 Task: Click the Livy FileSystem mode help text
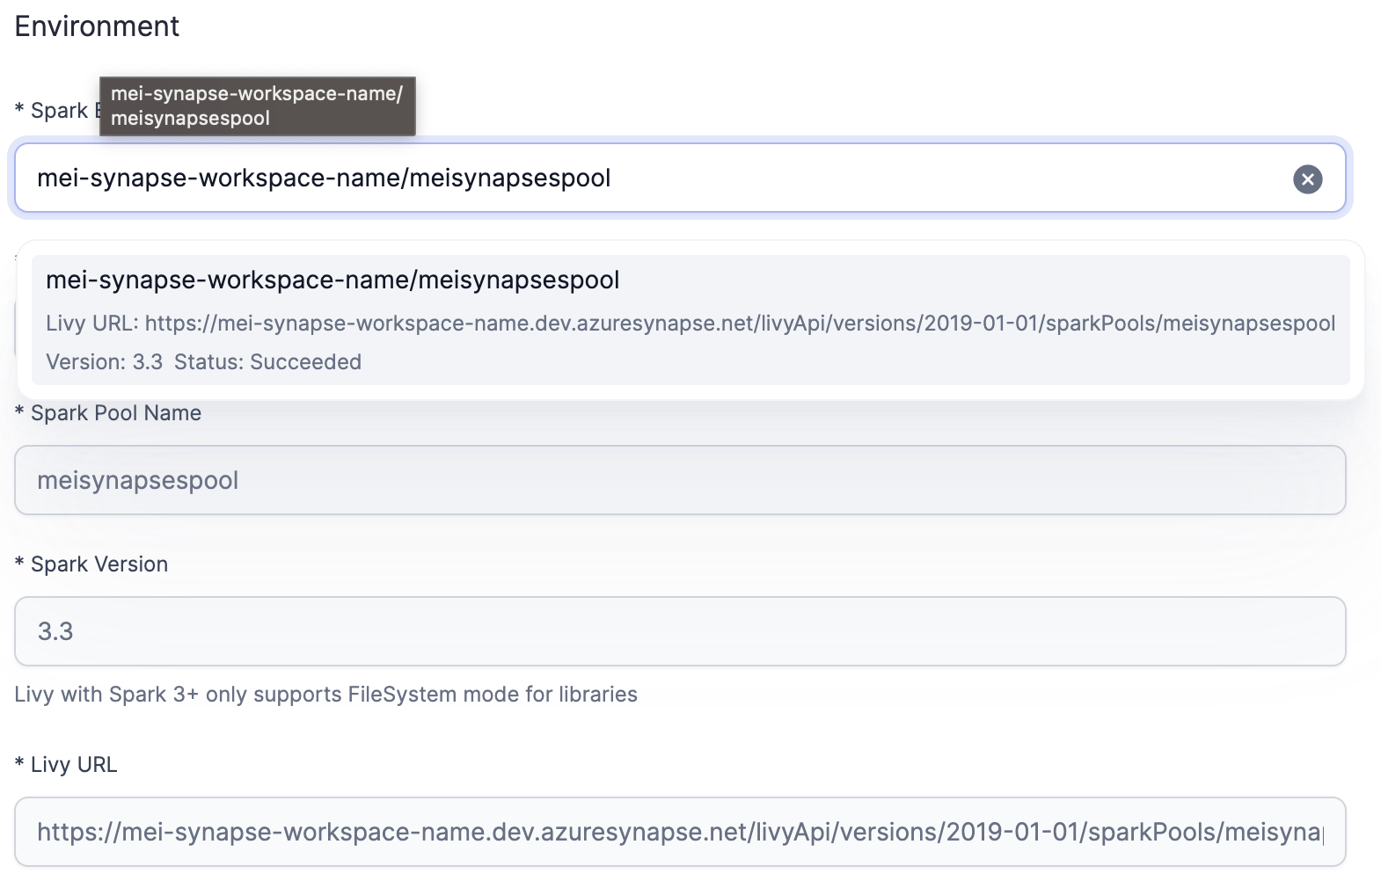[325, 695]
